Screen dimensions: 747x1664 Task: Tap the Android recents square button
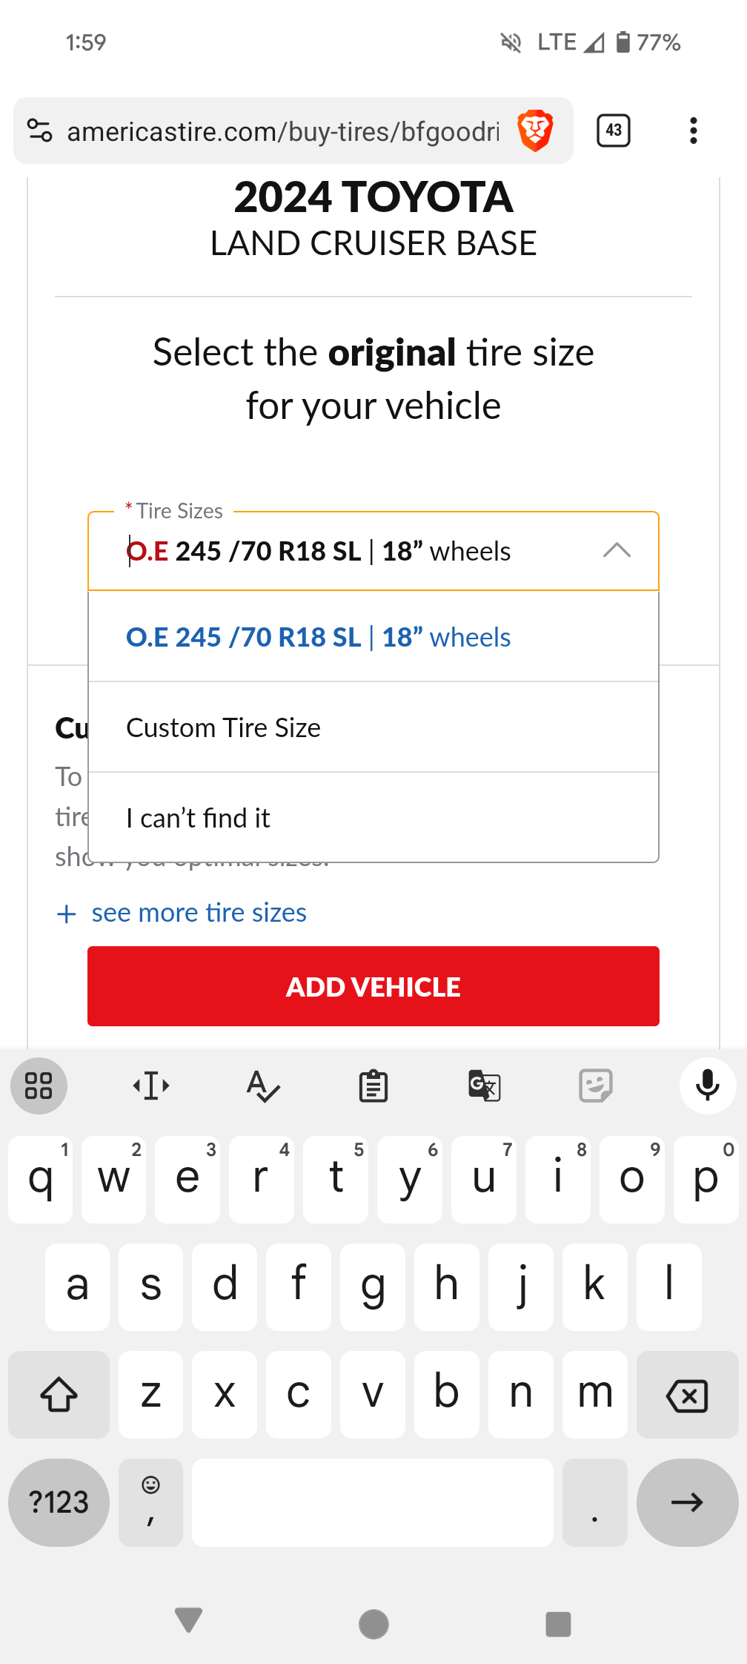[558, 1624]
